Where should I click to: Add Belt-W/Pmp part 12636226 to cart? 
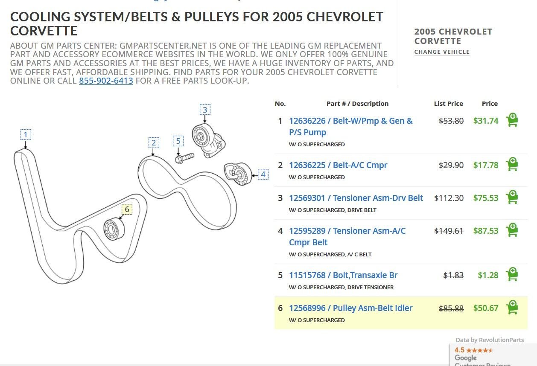[512, 120]
